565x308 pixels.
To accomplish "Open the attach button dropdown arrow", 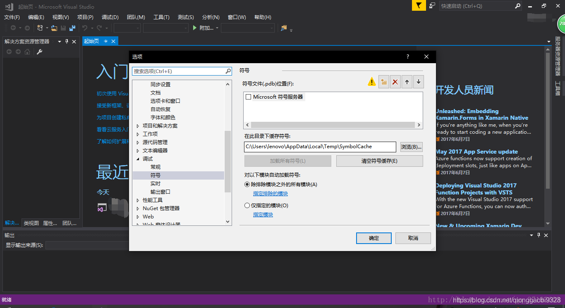I will [x=217, y=28].
